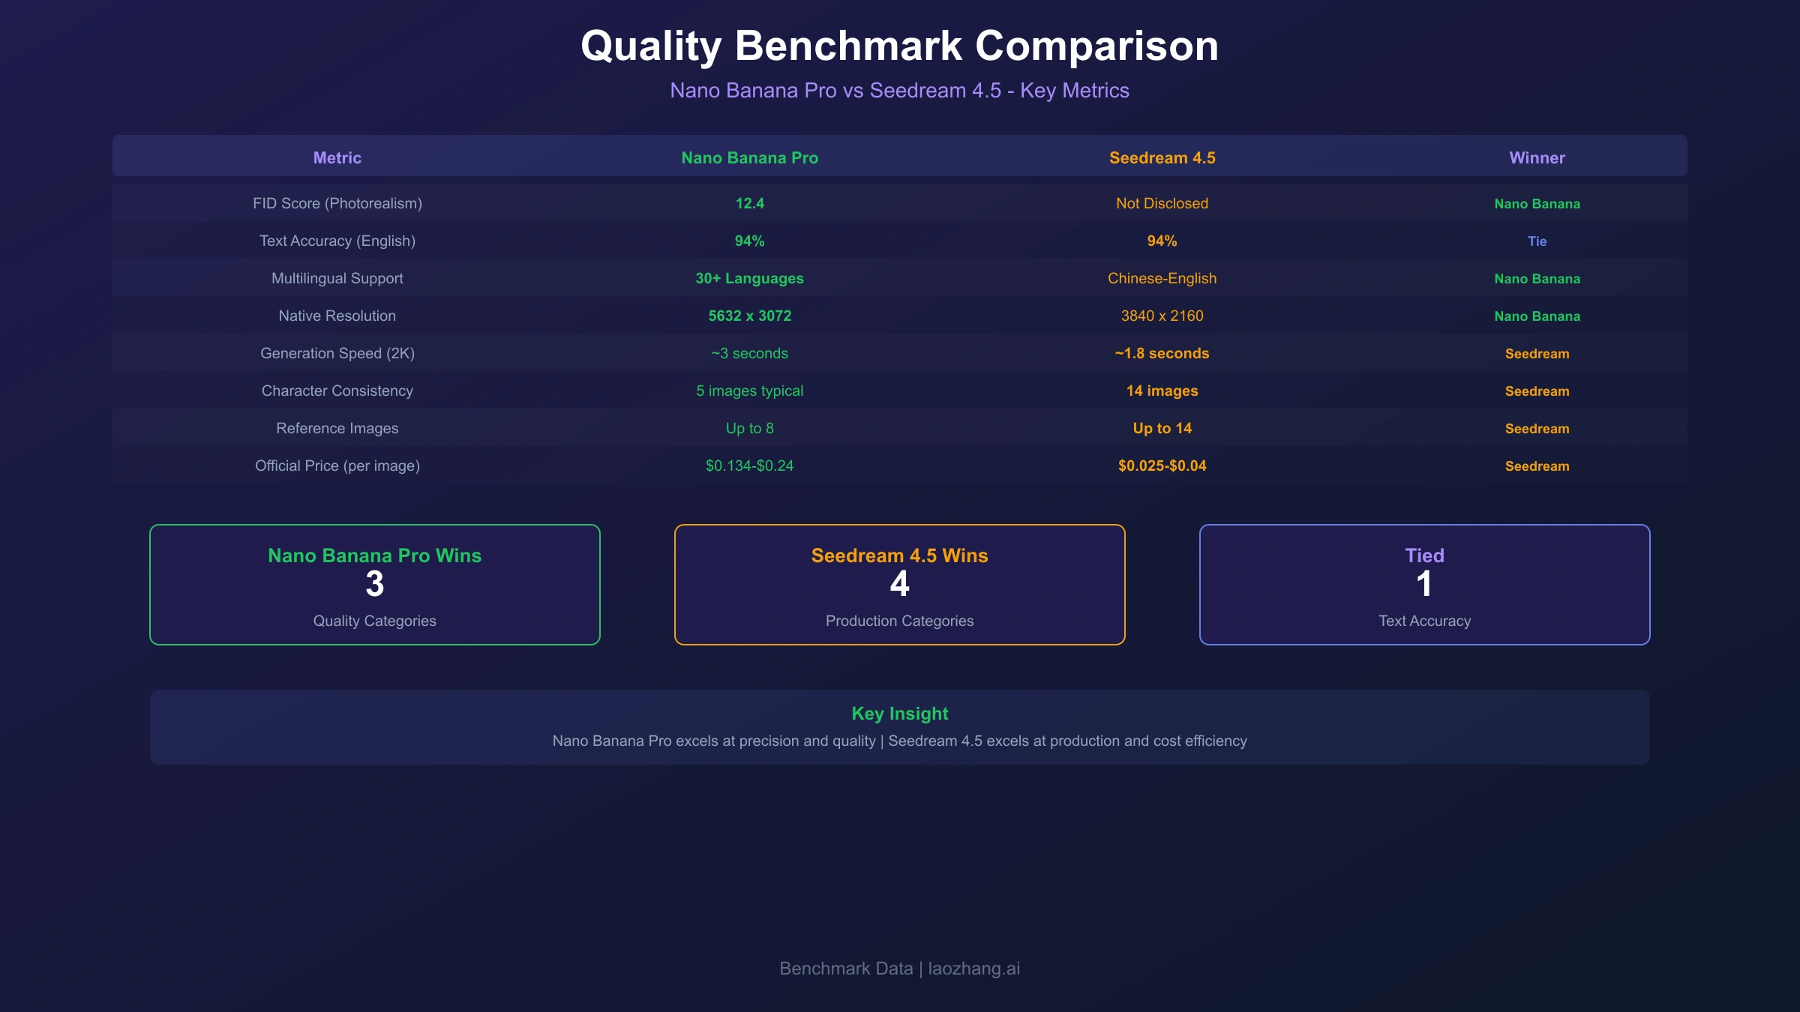The image size is (1800, 1012).
Task: Click the "Nano Banana Pro Wins" card heading
Action: pos(375,555)
